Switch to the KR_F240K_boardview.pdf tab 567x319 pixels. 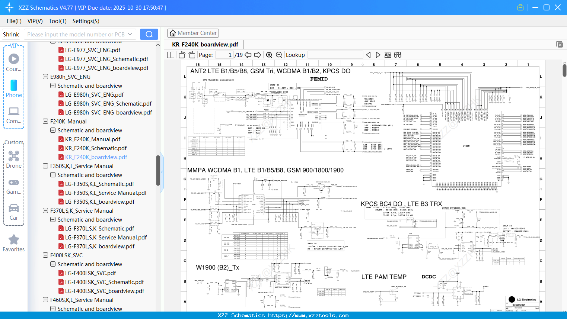click(205, 44)
